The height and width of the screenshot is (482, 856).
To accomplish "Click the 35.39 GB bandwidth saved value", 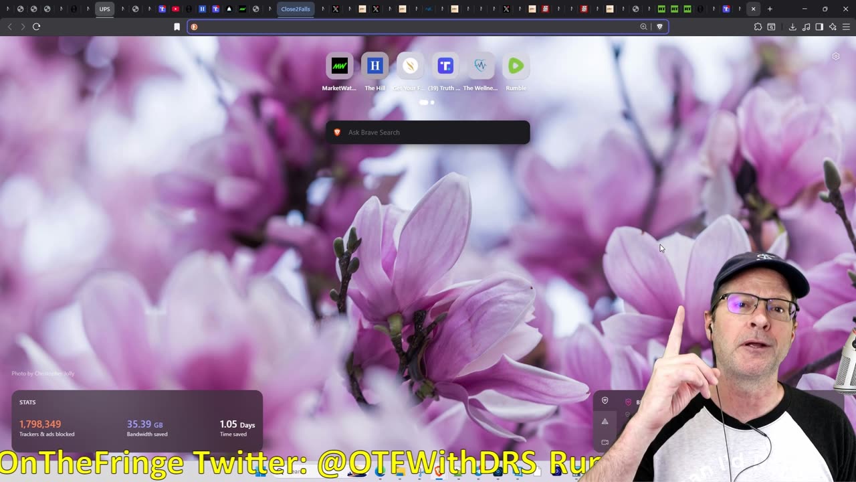I will coord(145,424).
